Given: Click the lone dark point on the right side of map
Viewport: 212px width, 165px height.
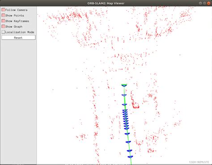Looking at the screenshot, I should pos(180,55).
